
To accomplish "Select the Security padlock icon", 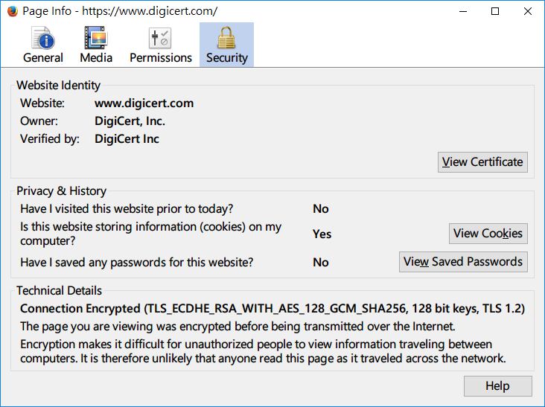I will pos(226,37).
